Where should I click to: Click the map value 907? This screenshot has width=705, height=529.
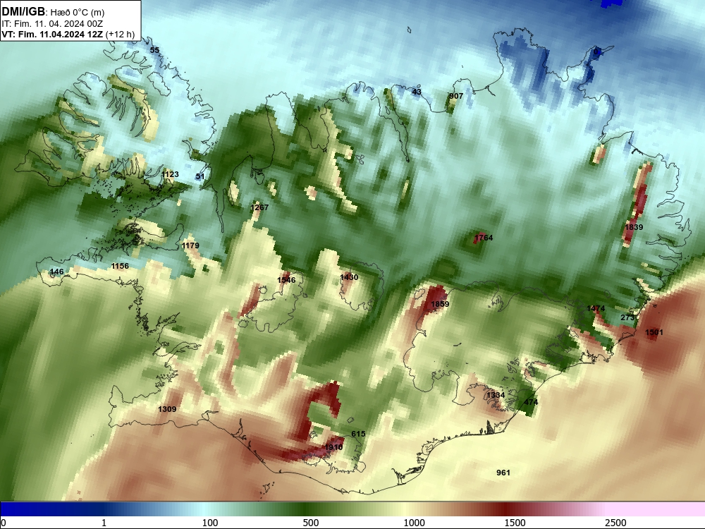point(456,96)
